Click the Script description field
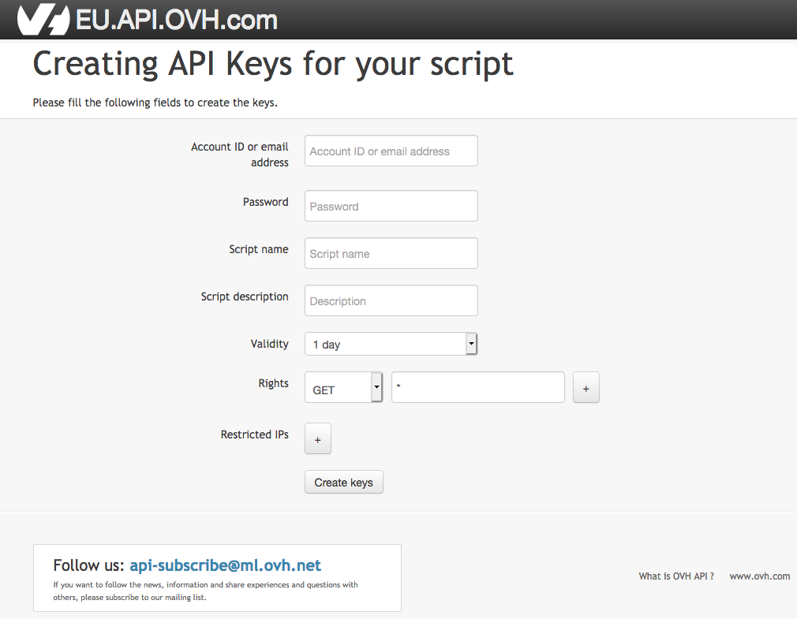The height and width of the screenshot is (619, 797). click(x=391, y=300)
